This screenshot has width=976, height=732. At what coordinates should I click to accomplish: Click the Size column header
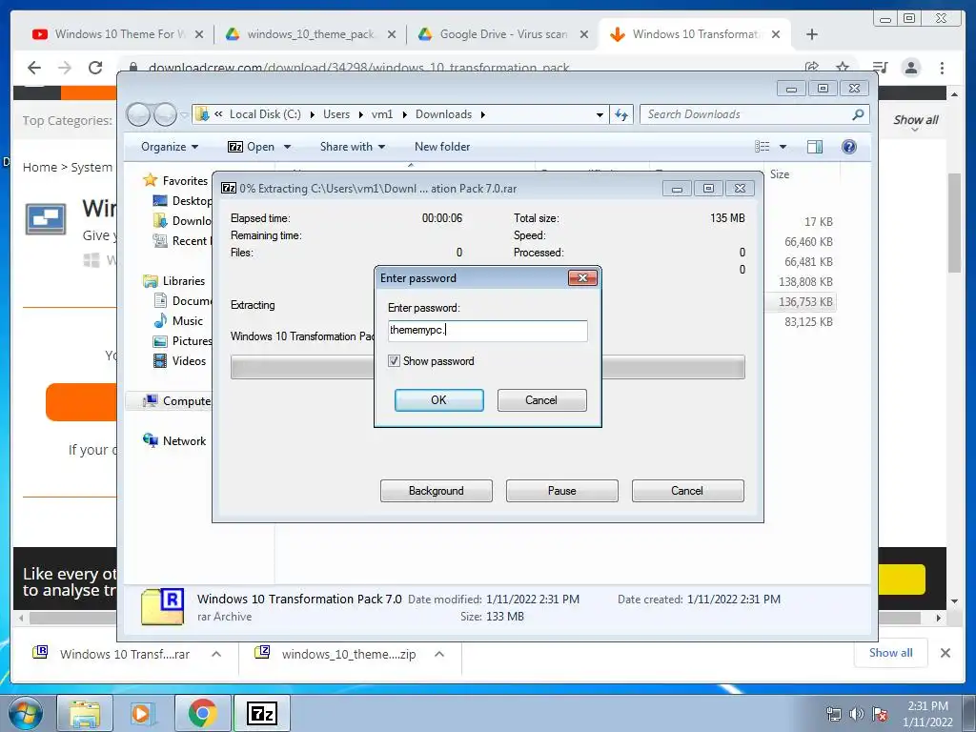coord(780,174)
